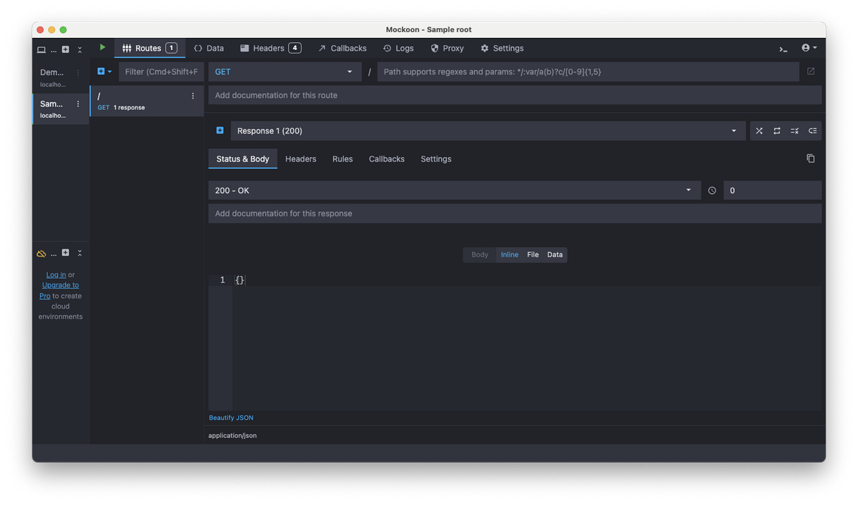Open the user account dropdown
This screenshot has height=505, width=858.
pos(809,48)
